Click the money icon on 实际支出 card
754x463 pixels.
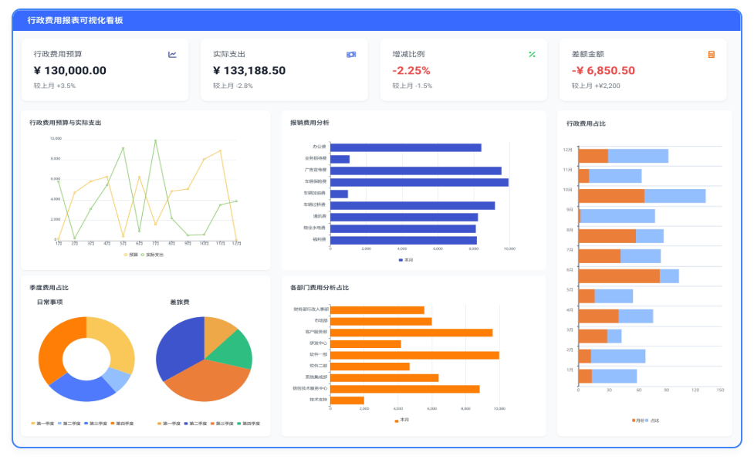(x=351, y=55)
